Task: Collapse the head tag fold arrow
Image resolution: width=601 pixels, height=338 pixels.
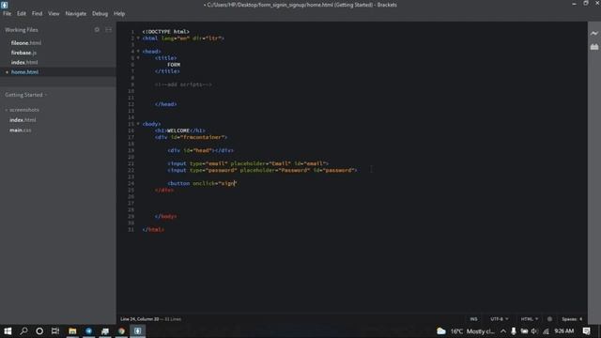Action: point(138,52)
